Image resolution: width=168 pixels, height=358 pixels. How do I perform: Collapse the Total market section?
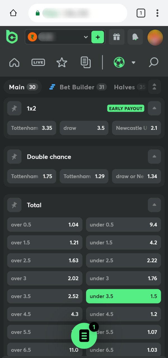click(154, 205)
